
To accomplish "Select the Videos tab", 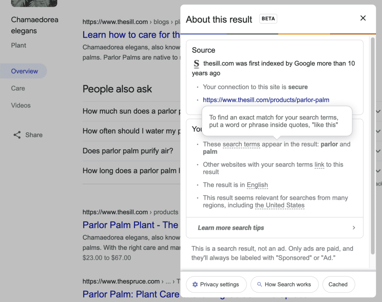I will [21, 106].
